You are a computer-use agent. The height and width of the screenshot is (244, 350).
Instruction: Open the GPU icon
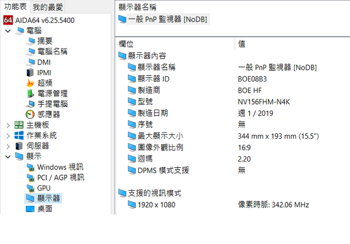(x=31, y=188)
